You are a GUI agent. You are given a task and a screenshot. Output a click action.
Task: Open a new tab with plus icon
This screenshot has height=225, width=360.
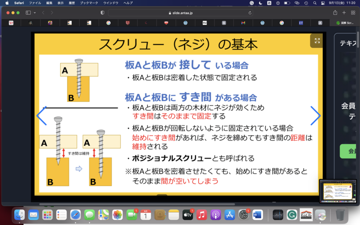click(344, 13)
